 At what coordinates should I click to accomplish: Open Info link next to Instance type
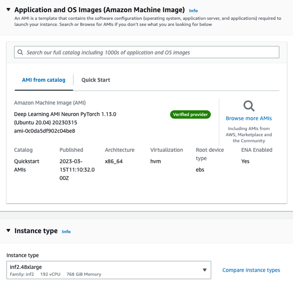pyautogui.click(x=66, y=232)
